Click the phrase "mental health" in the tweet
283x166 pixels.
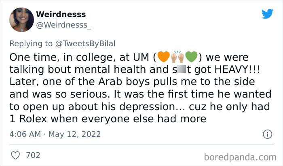point(99,69)
